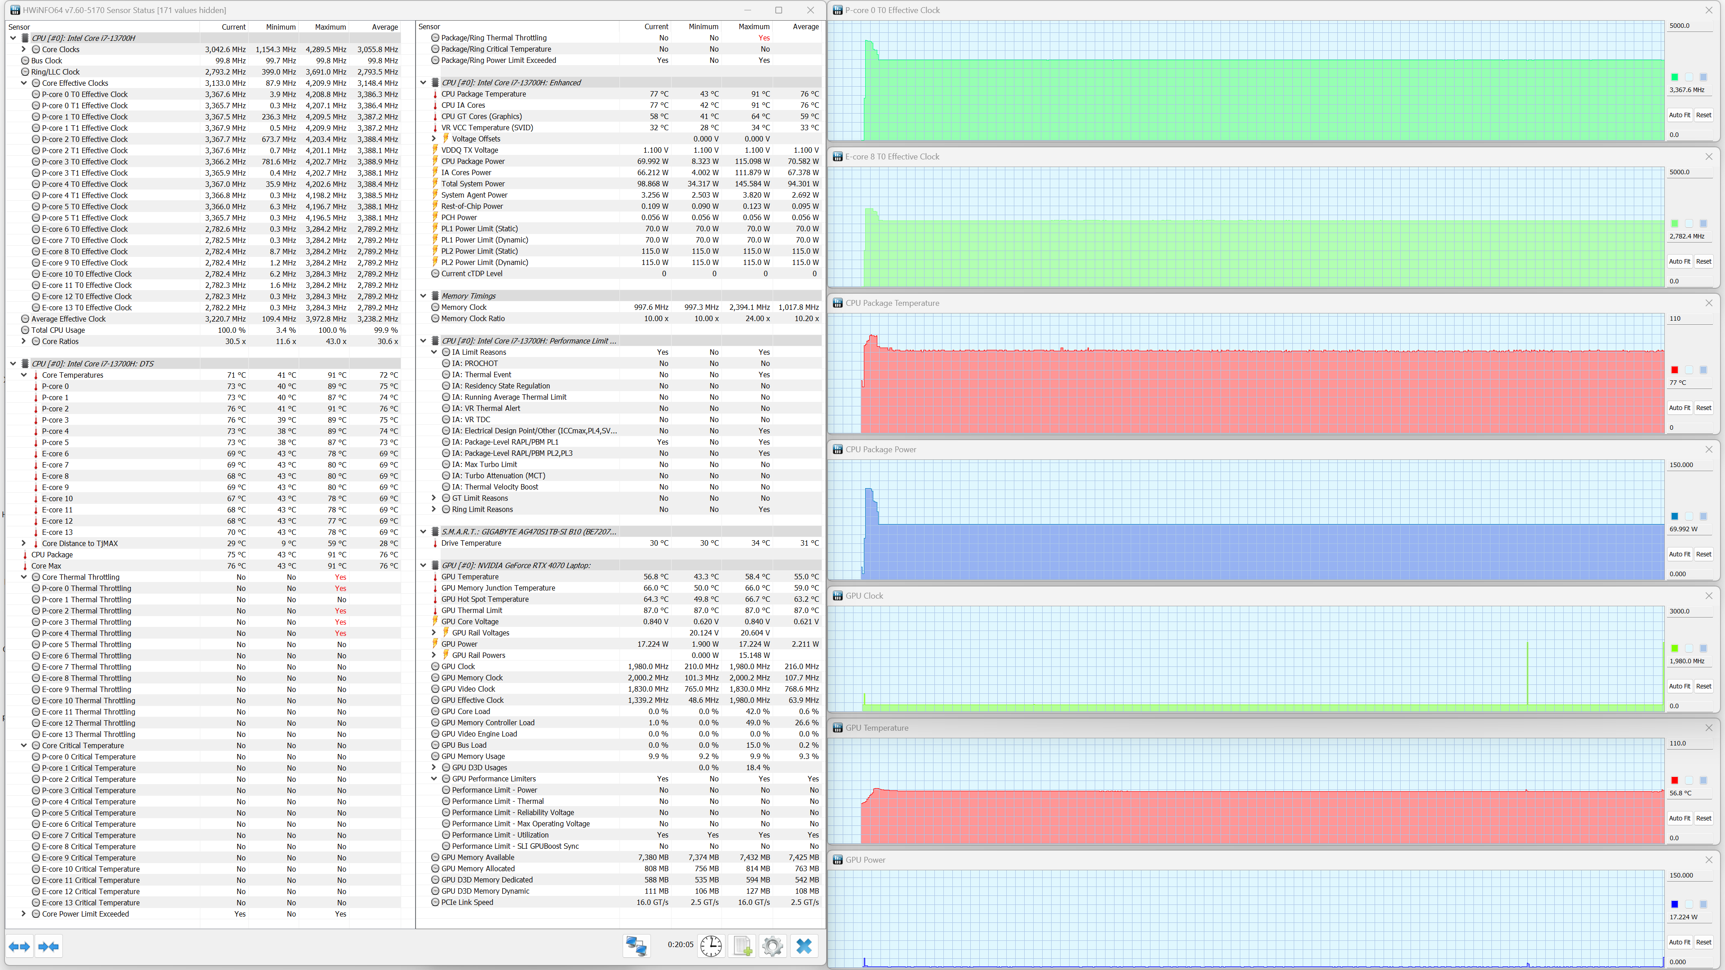Click the collapse columns arrows icon
Image resolution: width=1725 pixels, height=970 pixels.
pos(49,946)
